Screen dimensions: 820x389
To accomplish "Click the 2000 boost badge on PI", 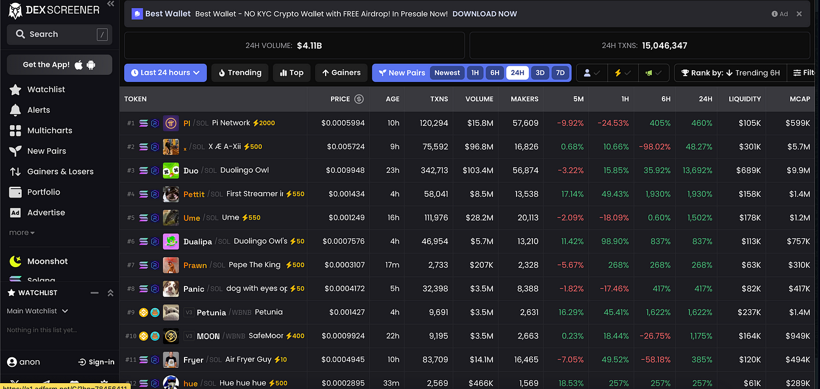I will coord(264,123).
